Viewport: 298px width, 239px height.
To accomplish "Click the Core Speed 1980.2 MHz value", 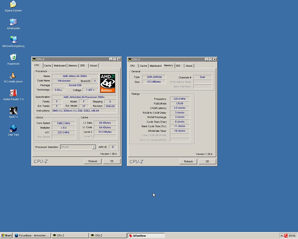I will [63, 123].
